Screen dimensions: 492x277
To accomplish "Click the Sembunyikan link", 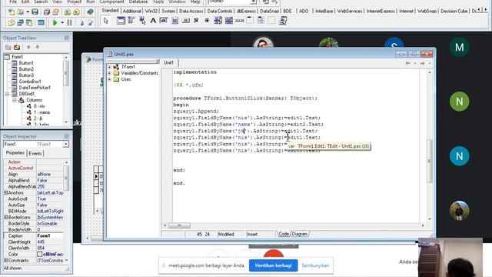I will tap(315, 265).
